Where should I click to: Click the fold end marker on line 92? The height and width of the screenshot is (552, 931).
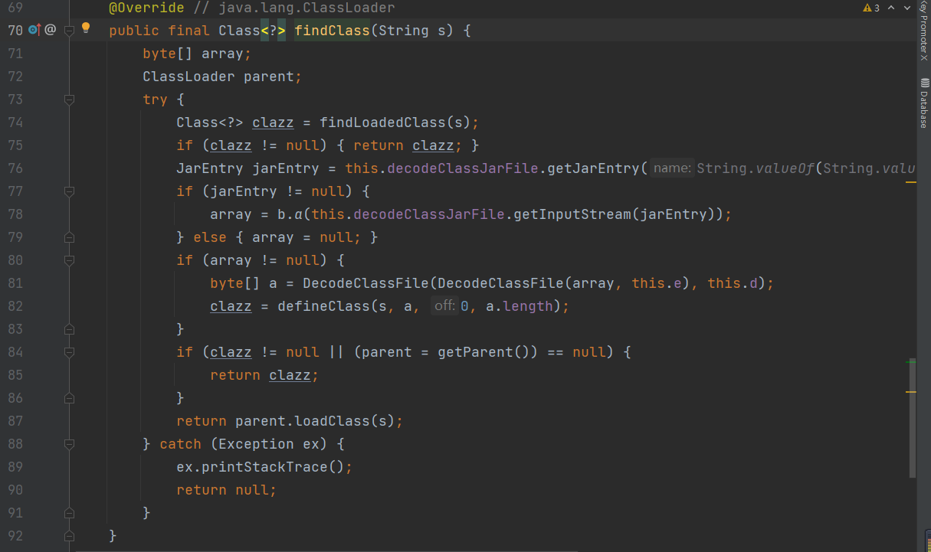pyautogui.click(x=69, y=536)
